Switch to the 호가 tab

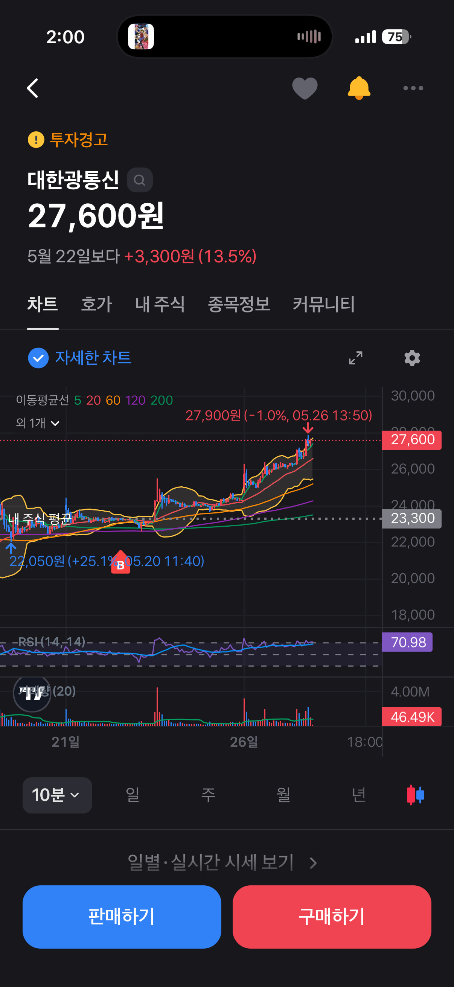[x=96, y=304]
